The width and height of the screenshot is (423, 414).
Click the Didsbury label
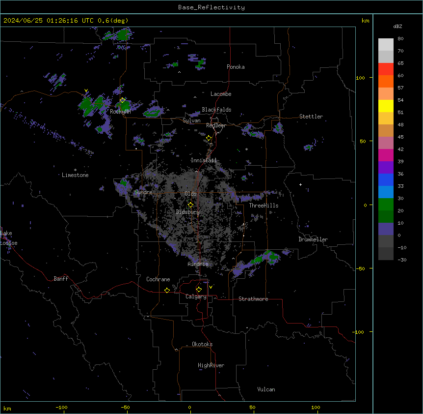tap(188, 212)
